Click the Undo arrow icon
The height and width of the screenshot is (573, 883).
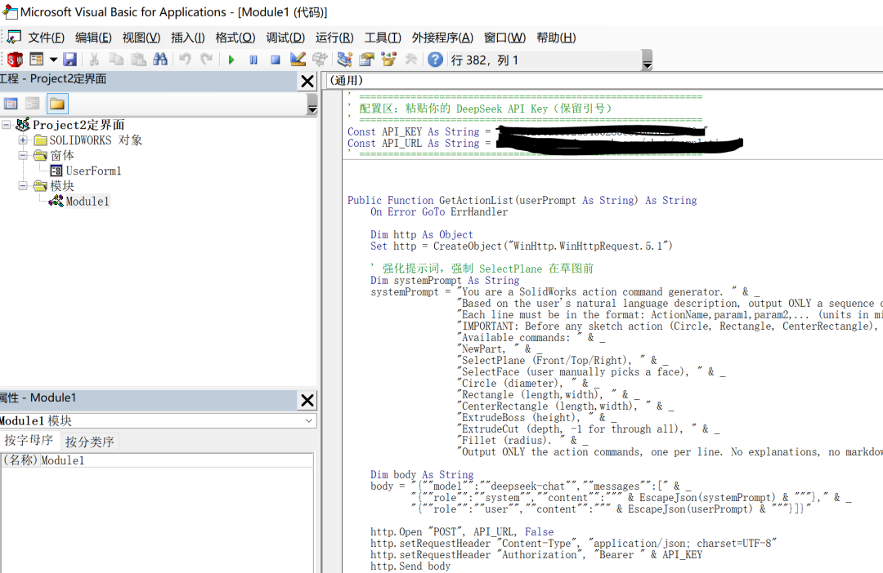point(186,59)
